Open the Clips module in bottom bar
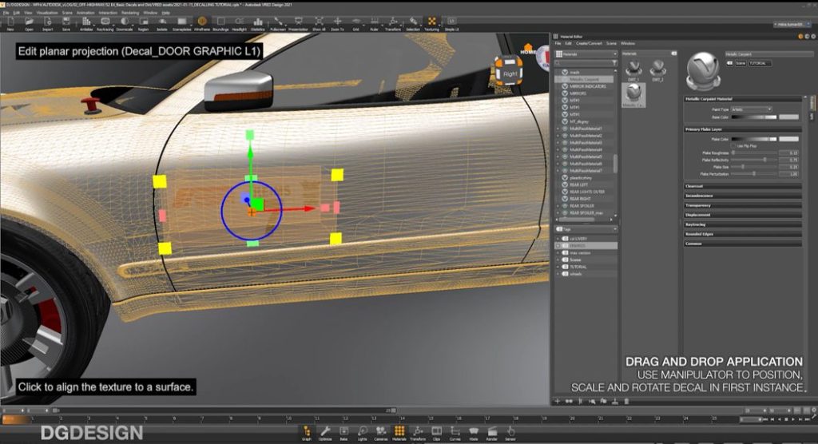The height and width of the screenshot is (444, 818). point(437,433)
